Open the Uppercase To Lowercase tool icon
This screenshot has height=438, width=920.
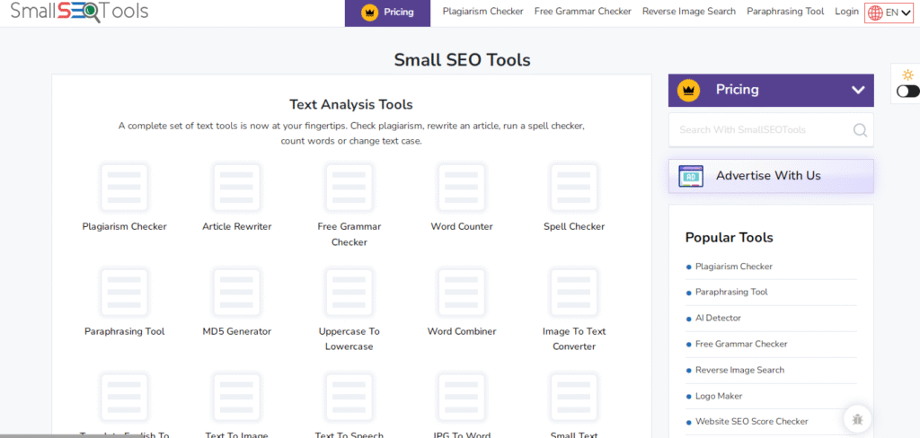349,292
